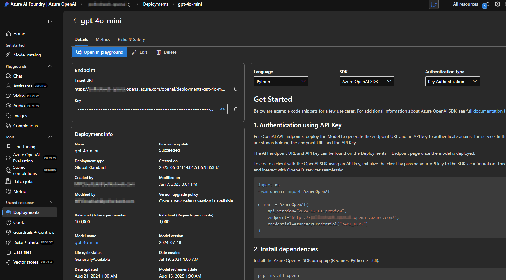Click the Deployment type value Global Standard
The height and width of the screenshot is (280, 506).
[90, 167]
